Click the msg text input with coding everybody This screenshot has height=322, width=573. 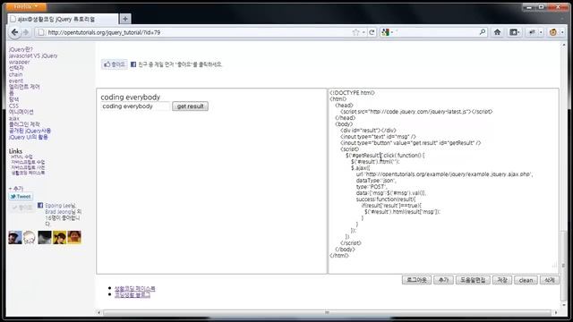tap(135, 106)
